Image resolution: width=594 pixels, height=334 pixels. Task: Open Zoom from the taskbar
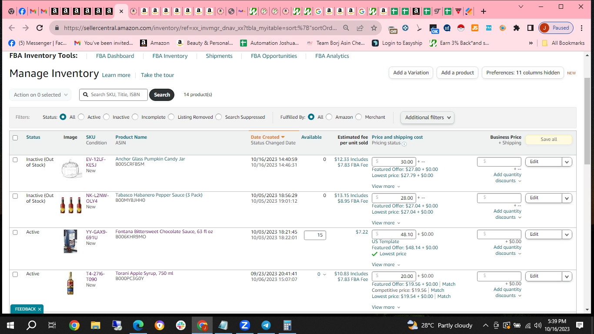(x=245, y=325)
